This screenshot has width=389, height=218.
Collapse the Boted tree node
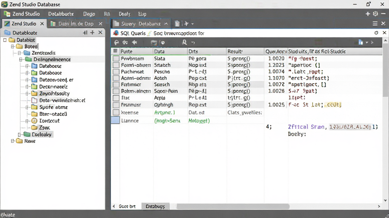(13, 47)
